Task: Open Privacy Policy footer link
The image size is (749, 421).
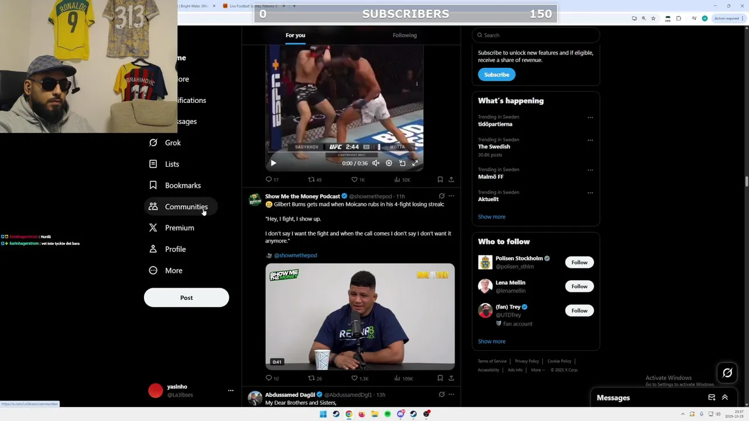Action: [527, 361]
